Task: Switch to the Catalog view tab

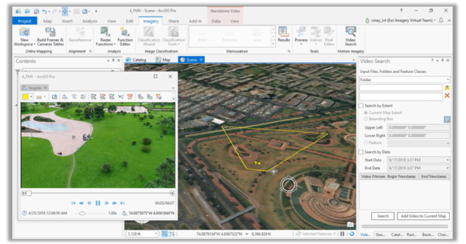Action: (x=136, y=60)
